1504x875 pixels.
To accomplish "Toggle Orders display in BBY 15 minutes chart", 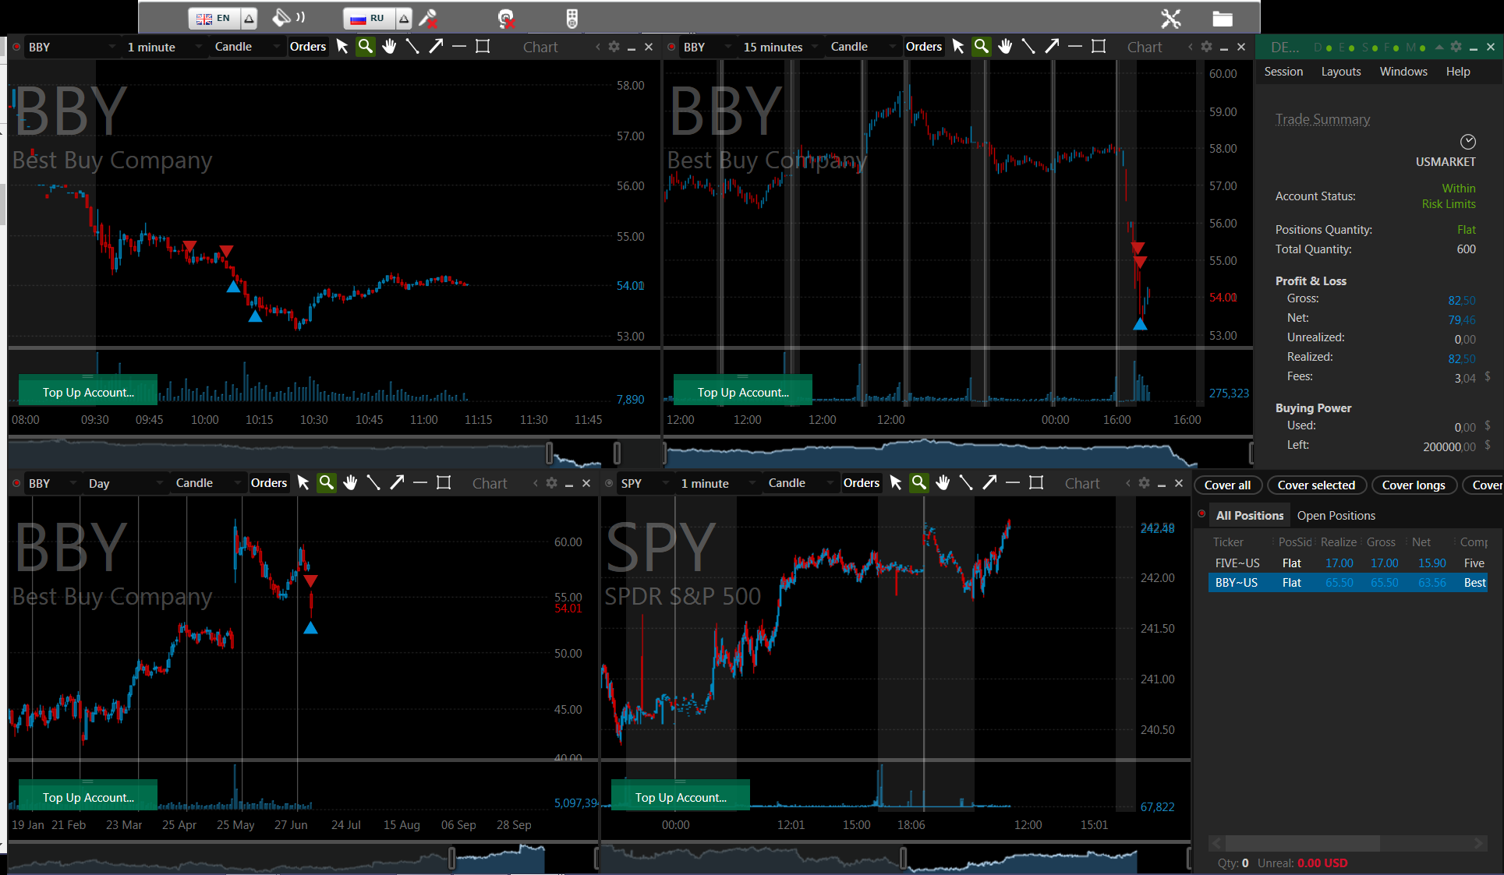I will [x=924, y=47].
